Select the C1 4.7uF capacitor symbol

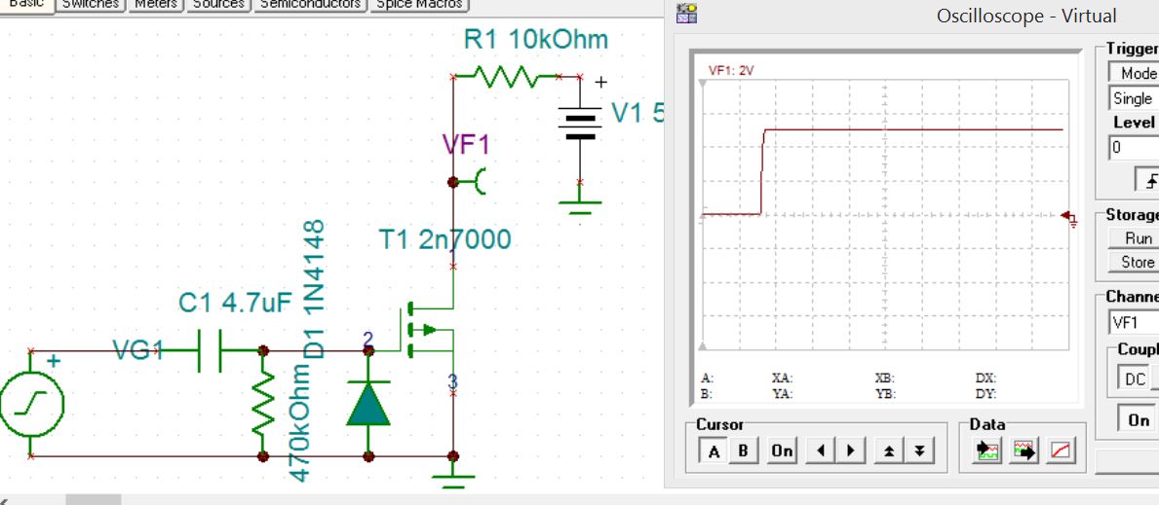pyautogui.click(x=210, y=350)
